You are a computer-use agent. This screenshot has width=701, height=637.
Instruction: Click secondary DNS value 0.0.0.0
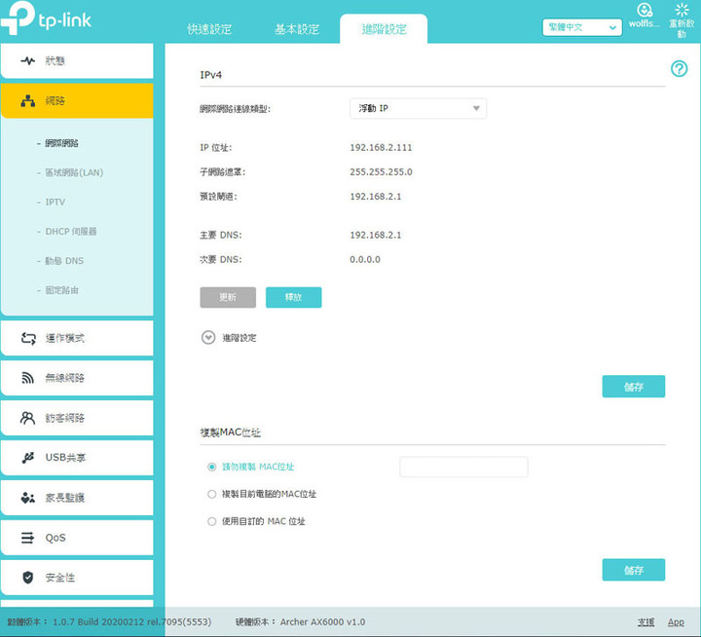[x=365, y=259]
